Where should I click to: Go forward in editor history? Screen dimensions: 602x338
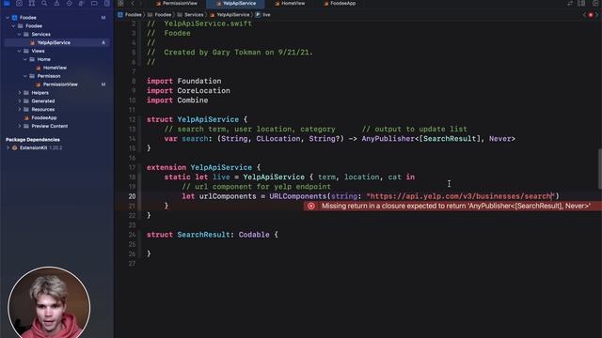[x=141, y=3]
